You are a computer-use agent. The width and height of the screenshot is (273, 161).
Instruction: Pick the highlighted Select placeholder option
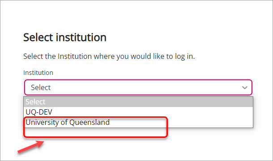tap(138, 102)
